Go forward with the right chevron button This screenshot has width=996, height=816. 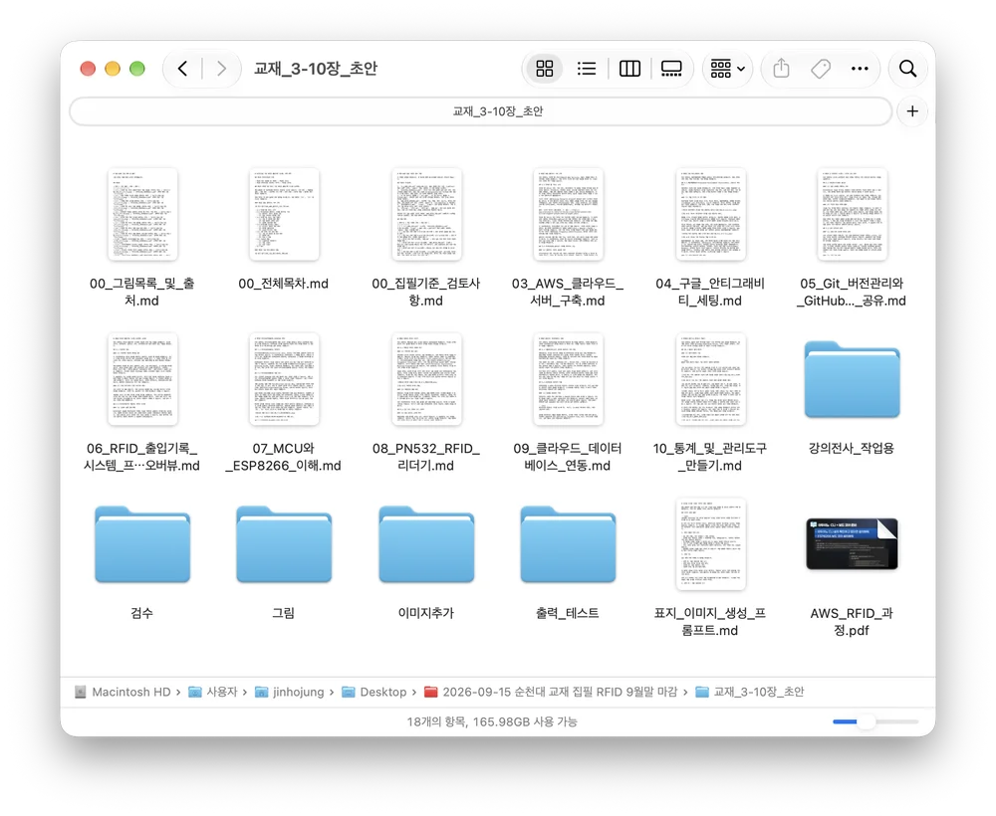[x=221, y=69]
